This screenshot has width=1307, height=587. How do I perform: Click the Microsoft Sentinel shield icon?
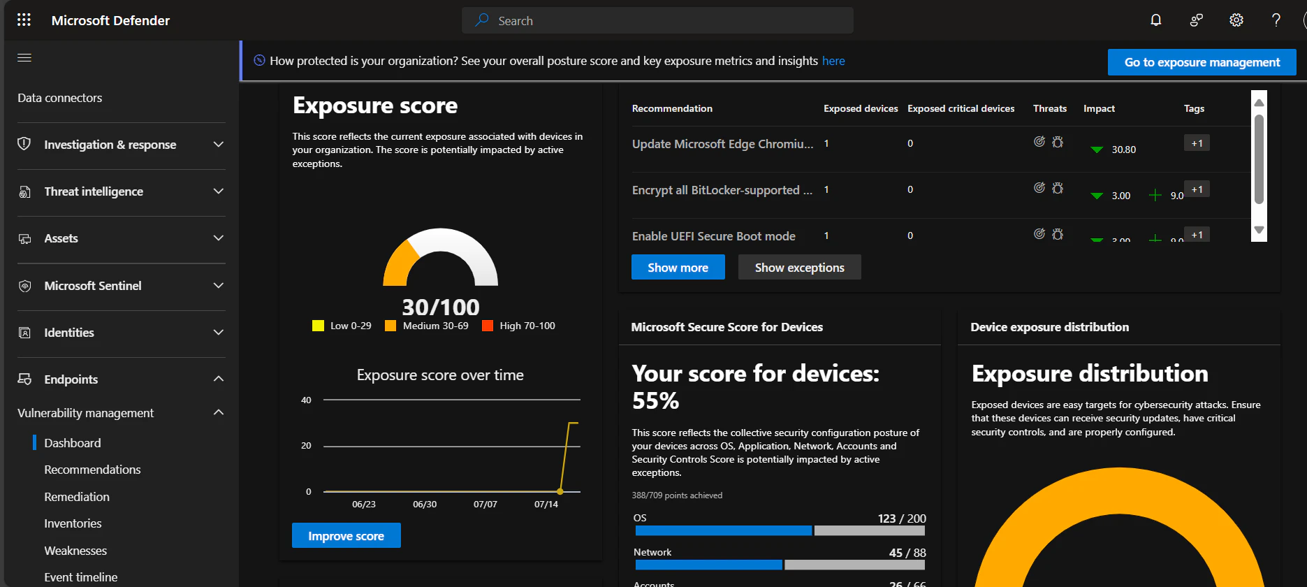[x=24, y=286]
